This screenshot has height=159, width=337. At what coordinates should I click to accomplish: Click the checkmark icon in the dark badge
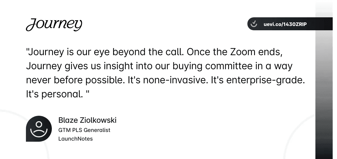pos(254,24)
